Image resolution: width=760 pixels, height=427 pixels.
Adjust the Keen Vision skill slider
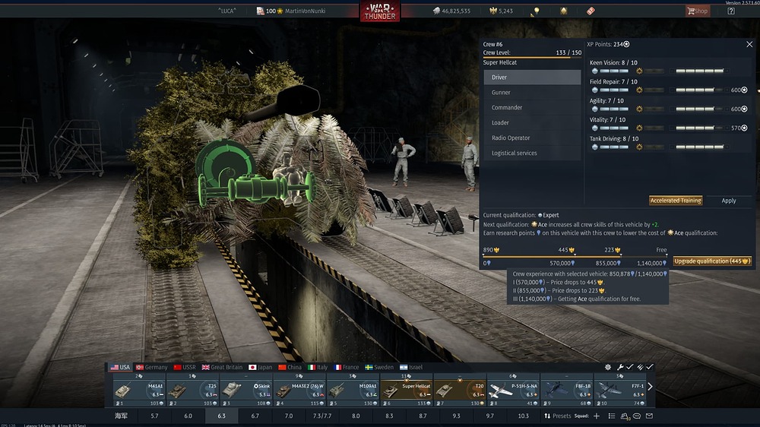click(x=699, y=71)
